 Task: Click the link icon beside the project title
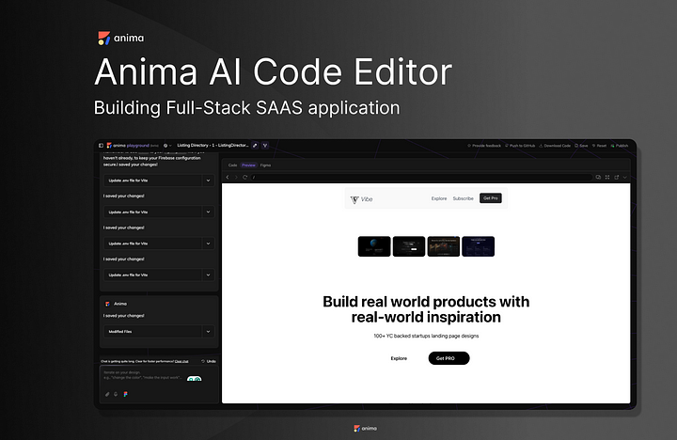pyautogui.click(x=255, y=146)
